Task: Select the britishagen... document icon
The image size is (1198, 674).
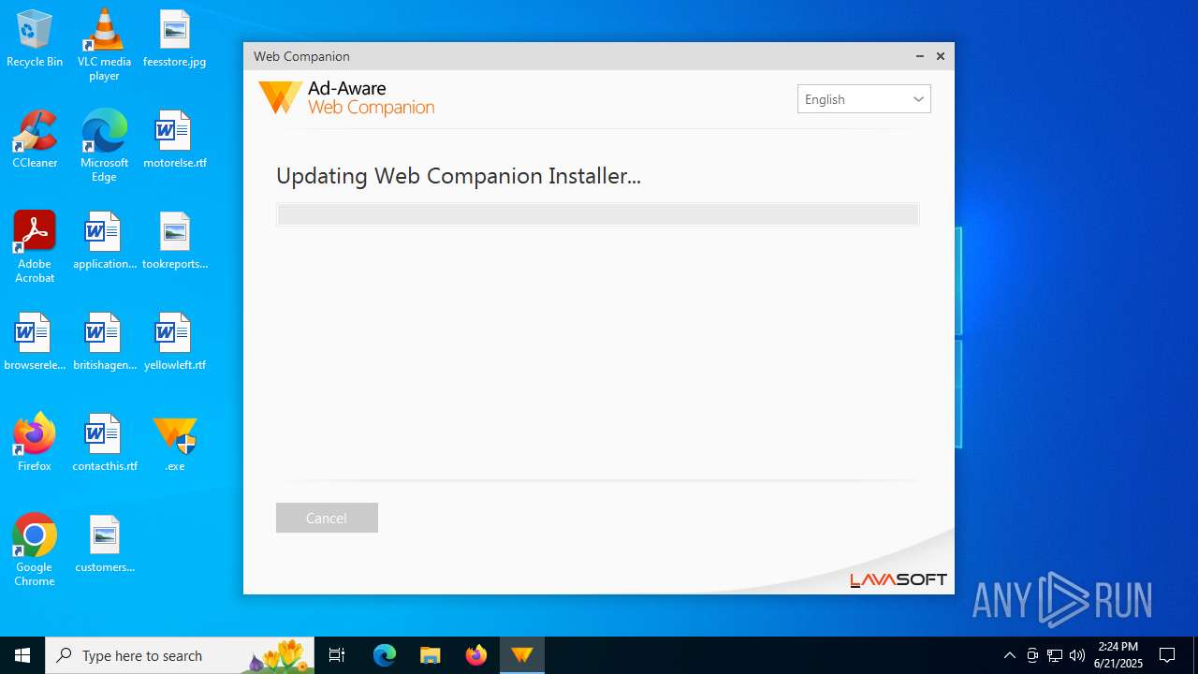Action: pyautogui.click(x=104, y=342)
